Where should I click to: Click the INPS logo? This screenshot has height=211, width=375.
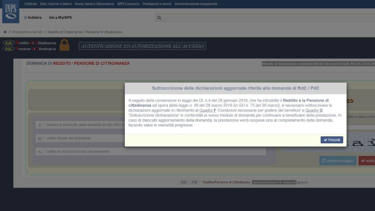(11, 12)
